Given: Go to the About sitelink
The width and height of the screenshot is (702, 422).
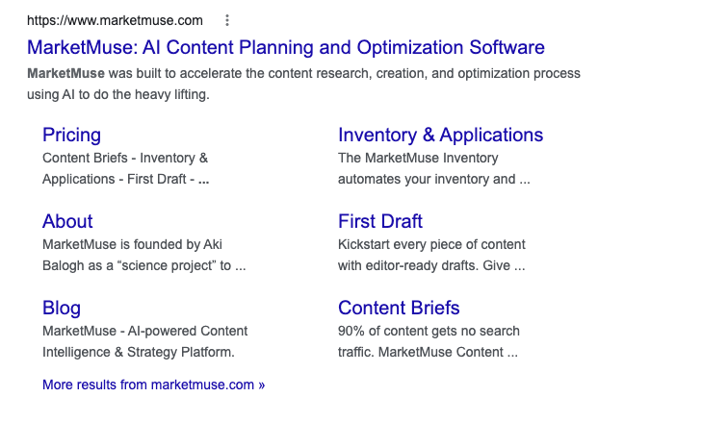Looking at the screenshot, I should pyautogui.click(x=67, y=221).
